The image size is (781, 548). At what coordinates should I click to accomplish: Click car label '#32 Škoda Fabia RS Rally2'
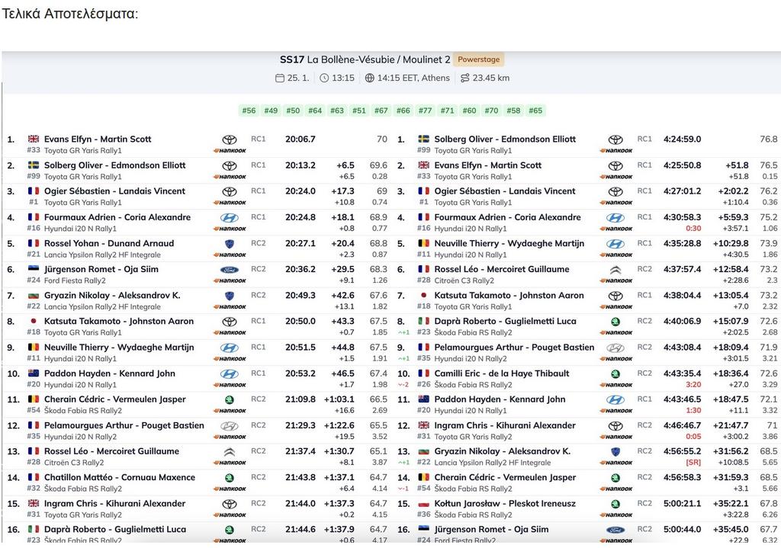click(74, 489)
